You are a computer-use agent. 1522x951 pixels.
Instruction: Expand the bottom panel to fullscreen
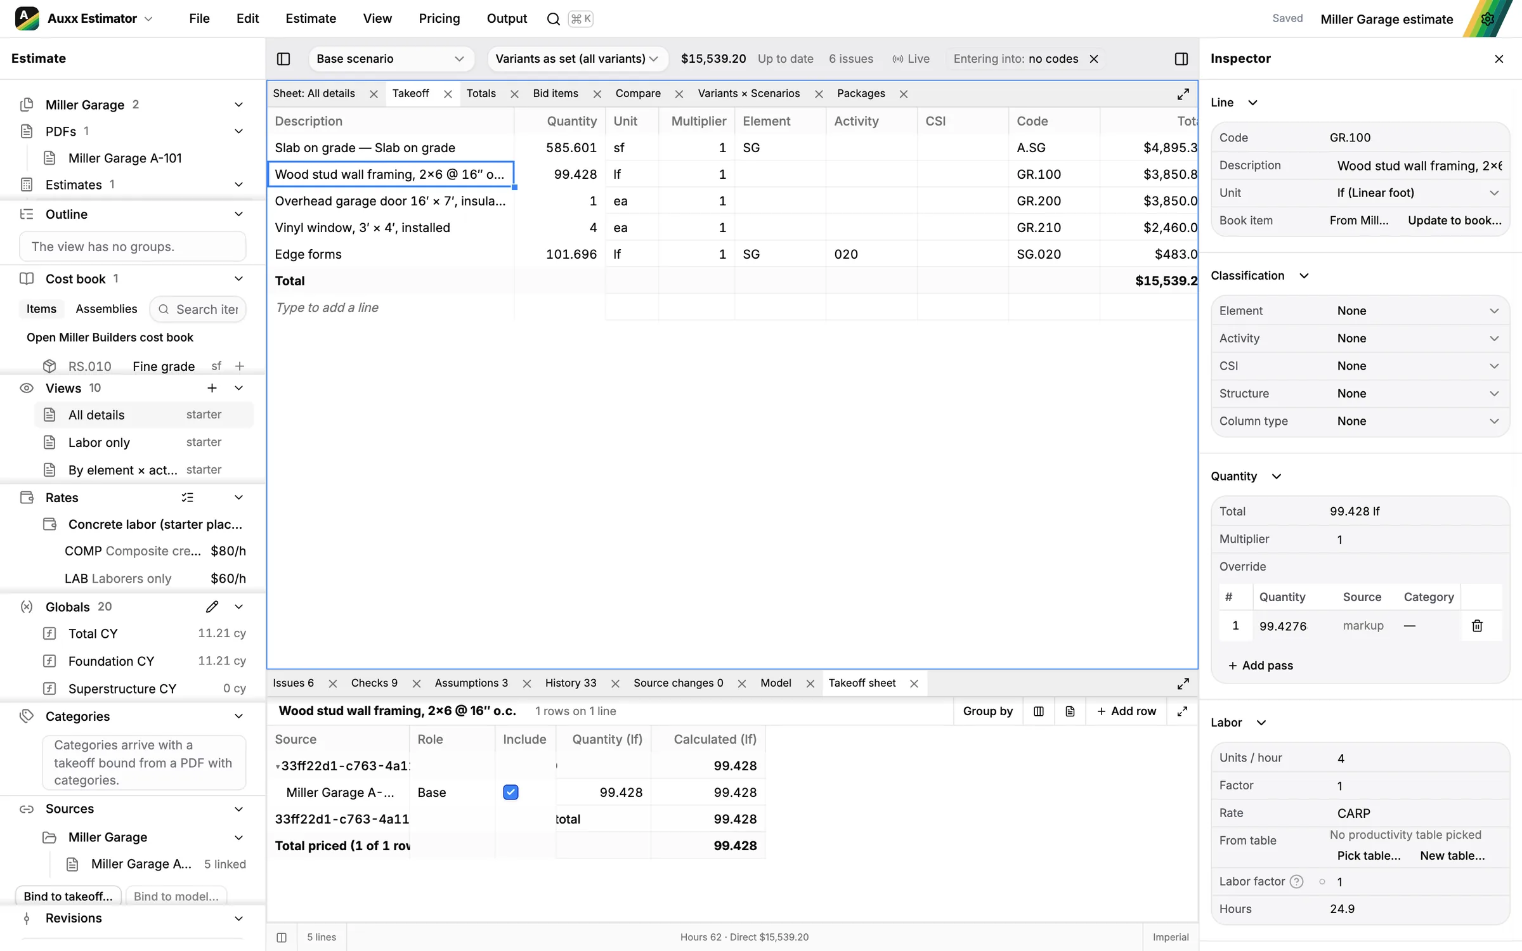pos(1183,683)
